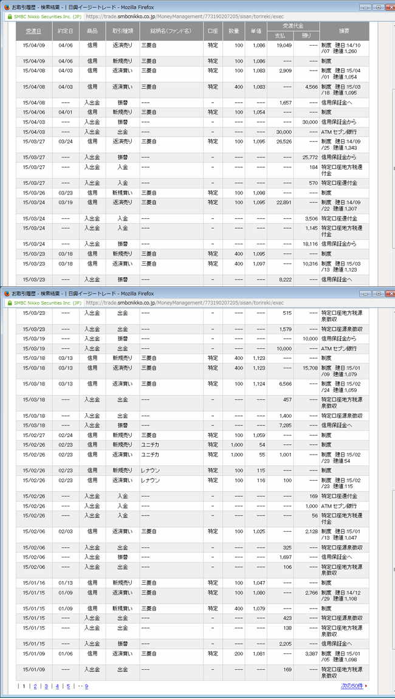395x699 pixels.
Task: Click the 次の50件 next-results link
Action: pos(352,686)
